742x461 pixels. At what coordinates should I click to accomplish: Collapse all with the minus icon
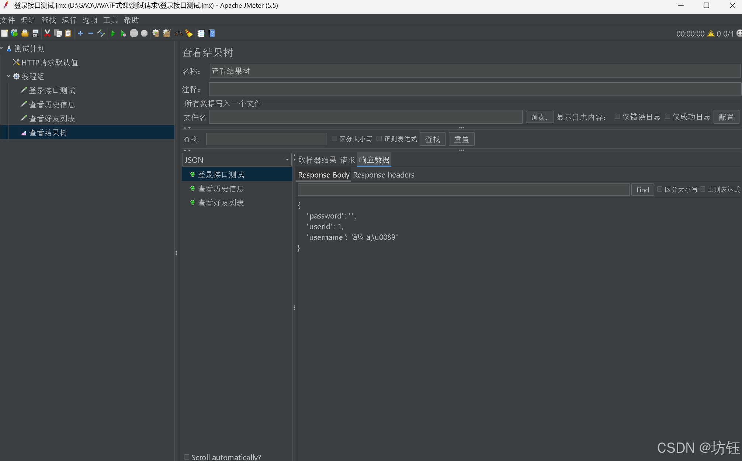point(91,34)
